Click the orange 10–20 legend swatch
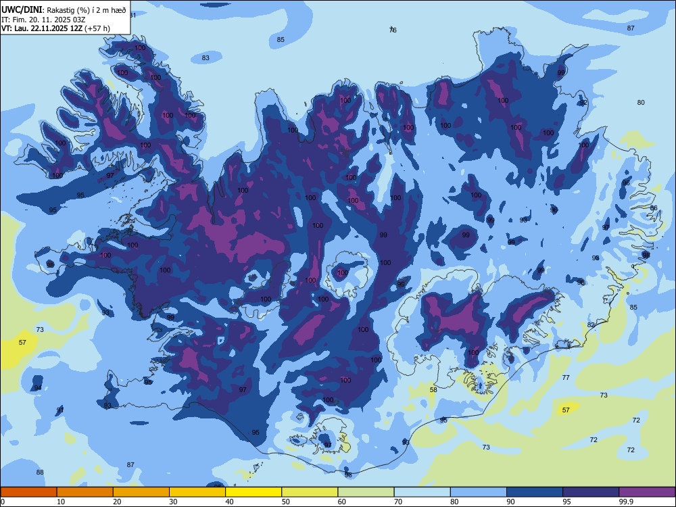676x507 pixels. (x=85, y=492)
